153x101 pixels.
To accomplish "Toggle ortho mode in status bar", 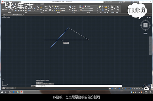I will pos(117,88).
